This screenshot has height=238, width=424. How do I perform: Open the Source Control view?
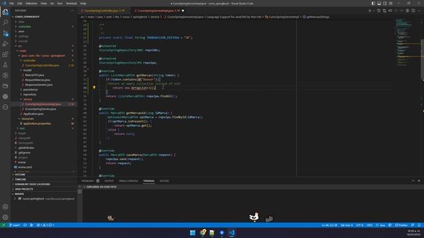5,33
